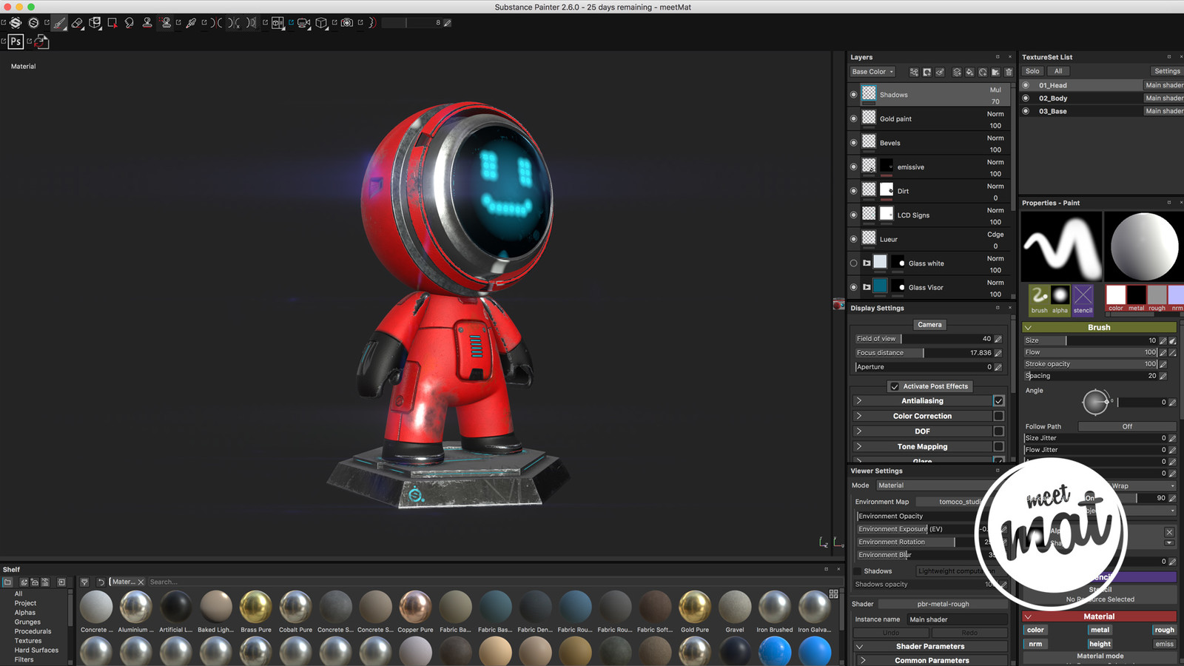Select the Paint brush tool
The height and width of the screenshot is (666, 1184).
point(59,23)
